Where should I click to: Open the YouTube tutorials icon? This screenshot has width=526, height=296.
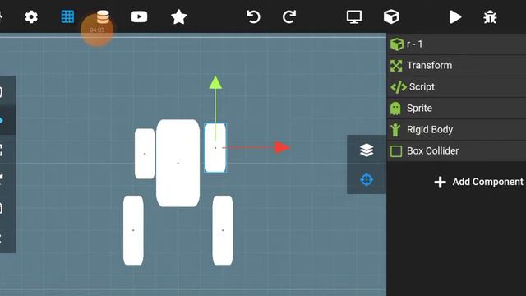139,16
